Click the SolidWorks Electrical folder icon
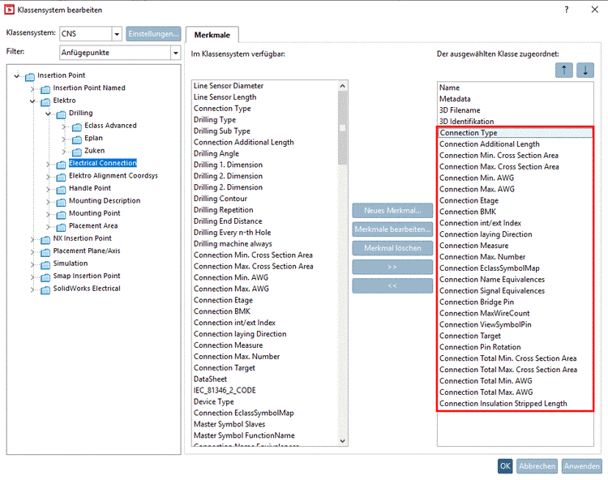This screenshot has height=480, width=608. coord(45,290)
